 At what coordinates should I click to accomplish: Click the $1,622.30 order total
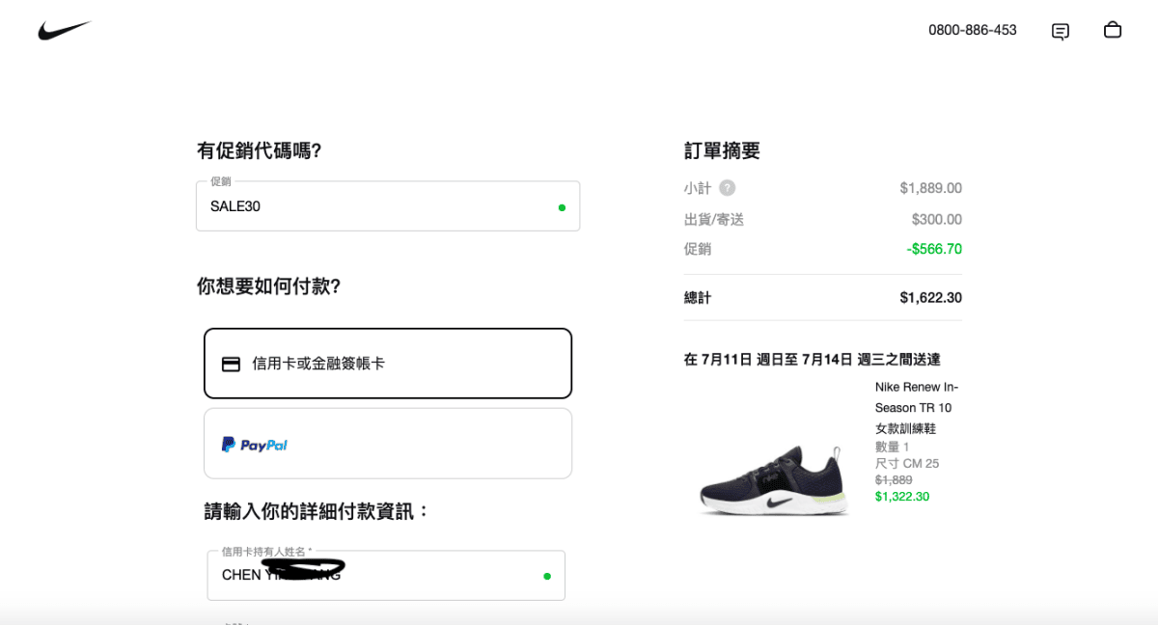[930, 298]
